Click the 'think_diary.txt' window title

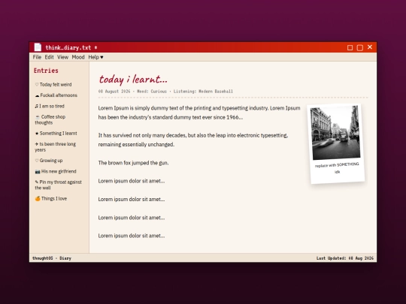(x=68, y=47)
